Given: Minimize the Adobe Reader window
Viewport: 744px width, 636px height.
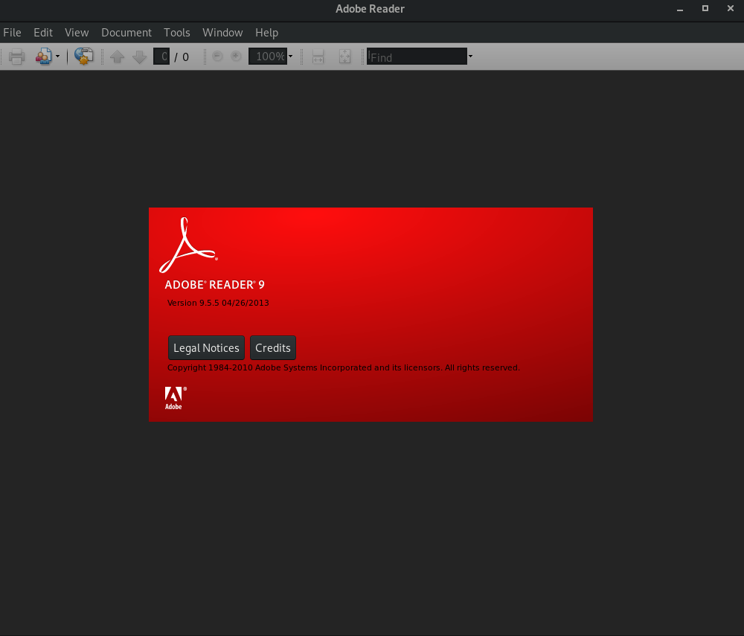Looking at the screenshot, I should 680,8.
